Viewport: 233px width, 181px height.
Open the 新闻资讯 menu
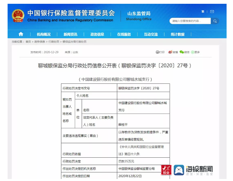pyautogui.click(x=70, y=34)
